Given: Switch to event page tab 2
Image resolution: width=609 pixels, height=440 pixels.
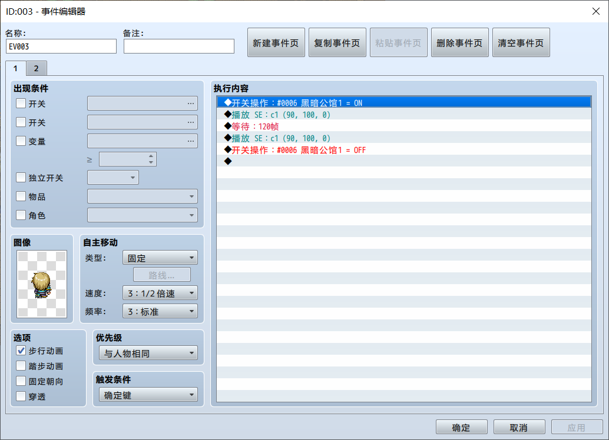Looking at the screenshot, I should click(x=37, y=68).
